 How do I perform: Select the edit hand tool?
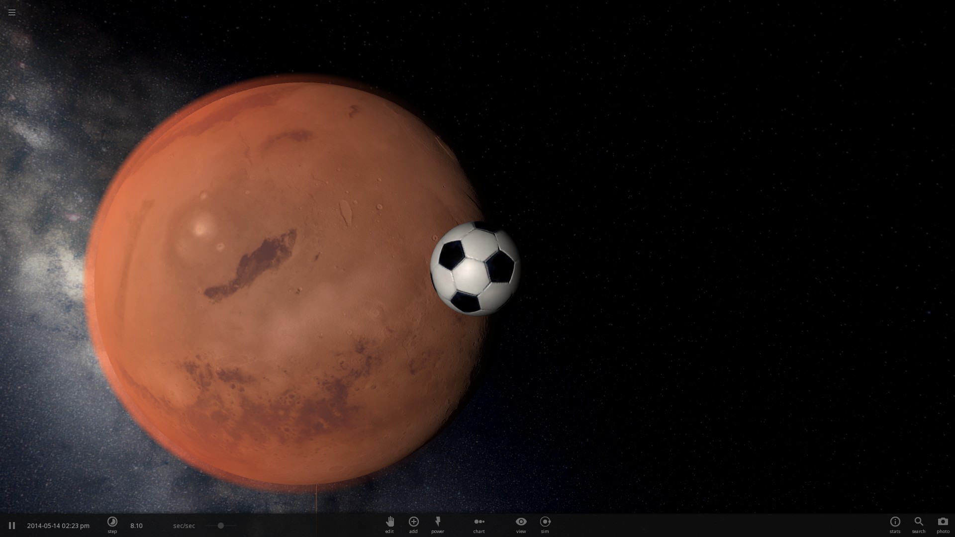(x=389, y=522)
